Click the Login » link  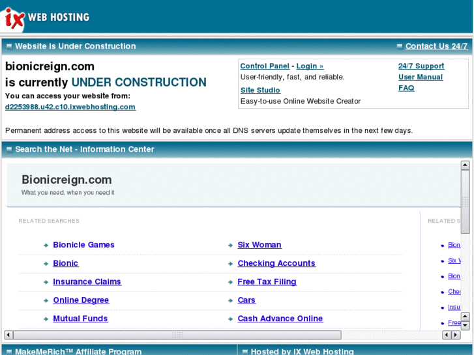point(310,66)
